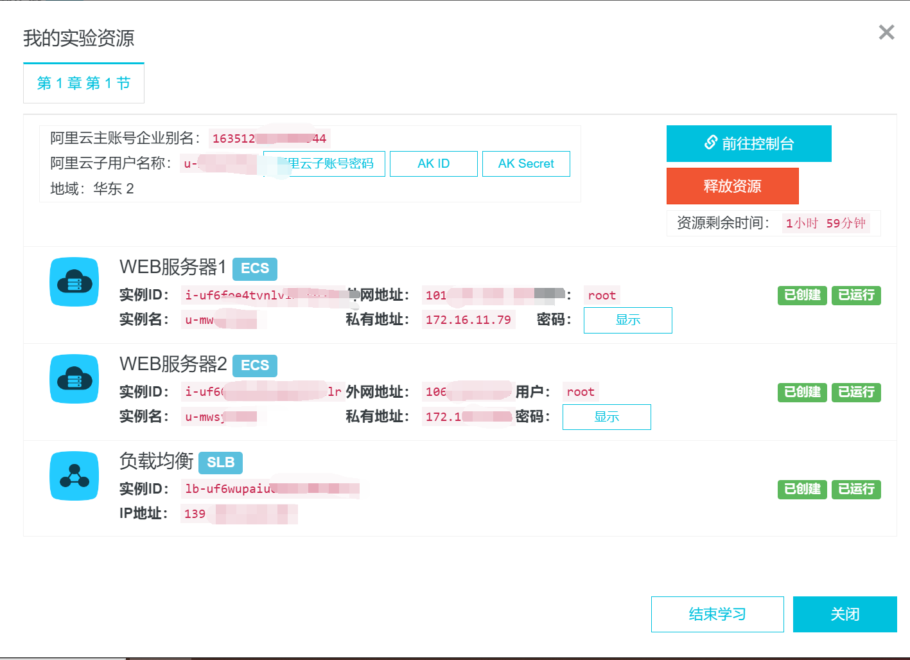Viewport: 910px width, 660px height.
Task: Click root user value of WEB服务器2
Action: tap(581, 392)
